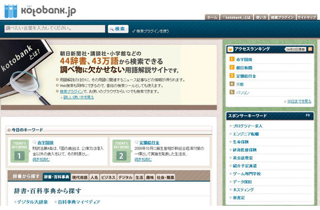Open sponsor keyword エンジニア転職
The height and width of the screenshot is (210, 320).
click(x=246, y=134)
